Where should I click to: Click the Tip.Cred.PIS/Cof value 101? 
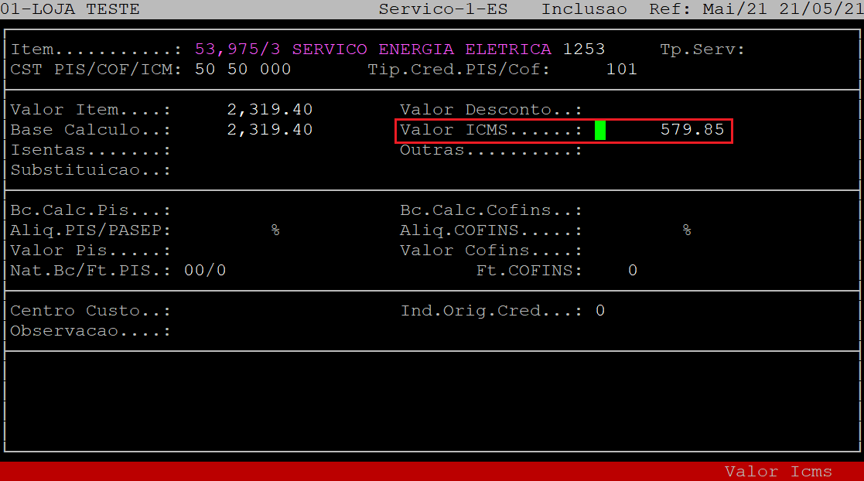621,70
